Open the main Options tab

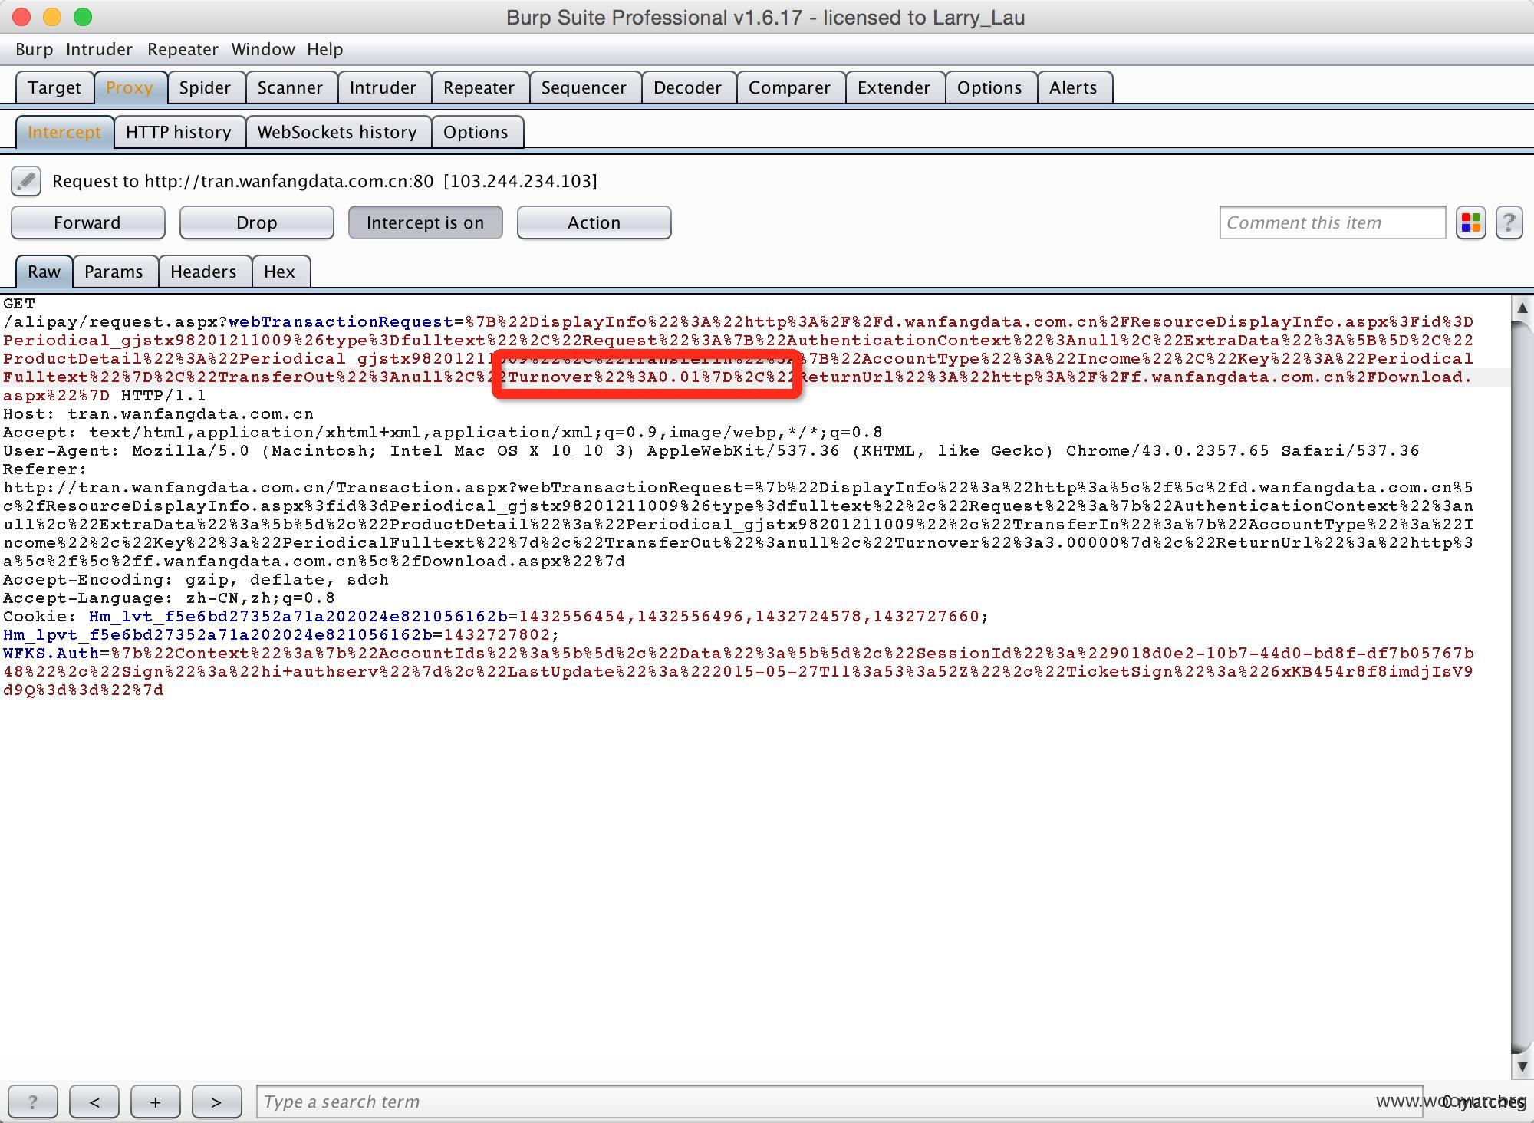click(x=989, y=87)
